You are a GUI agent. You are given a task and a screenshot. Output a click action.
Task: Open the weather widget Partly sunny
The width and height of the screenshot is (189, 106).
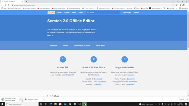pos(146,104)
